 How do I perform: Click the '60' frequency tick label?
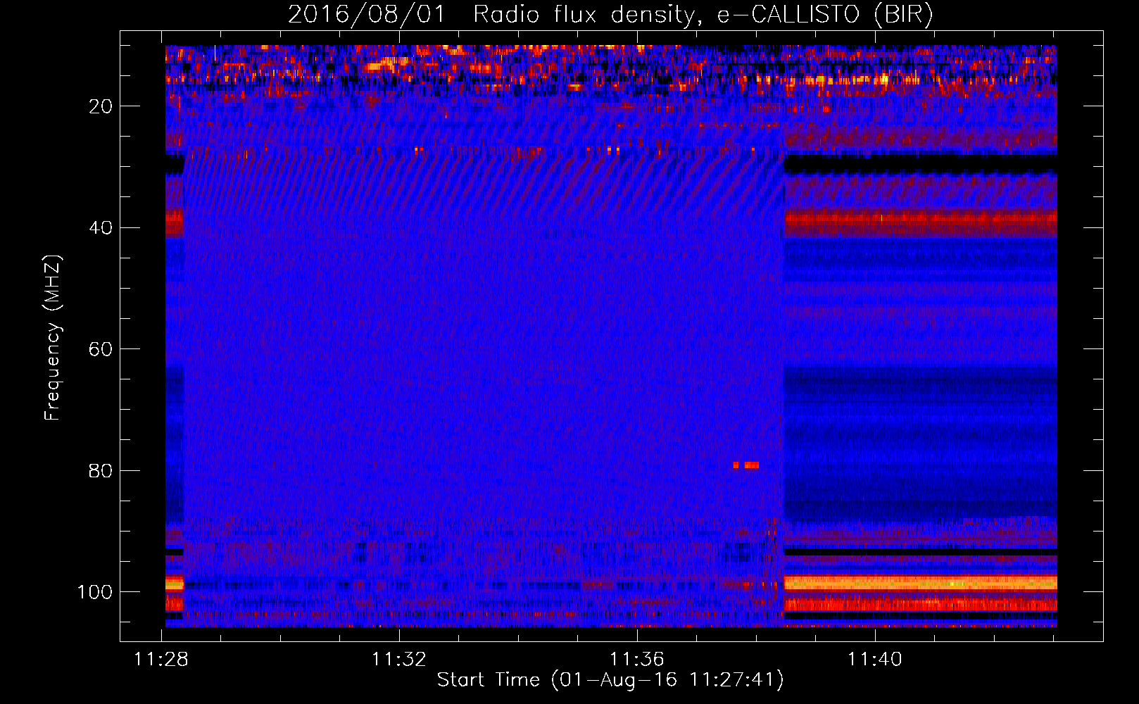point(101,349)
